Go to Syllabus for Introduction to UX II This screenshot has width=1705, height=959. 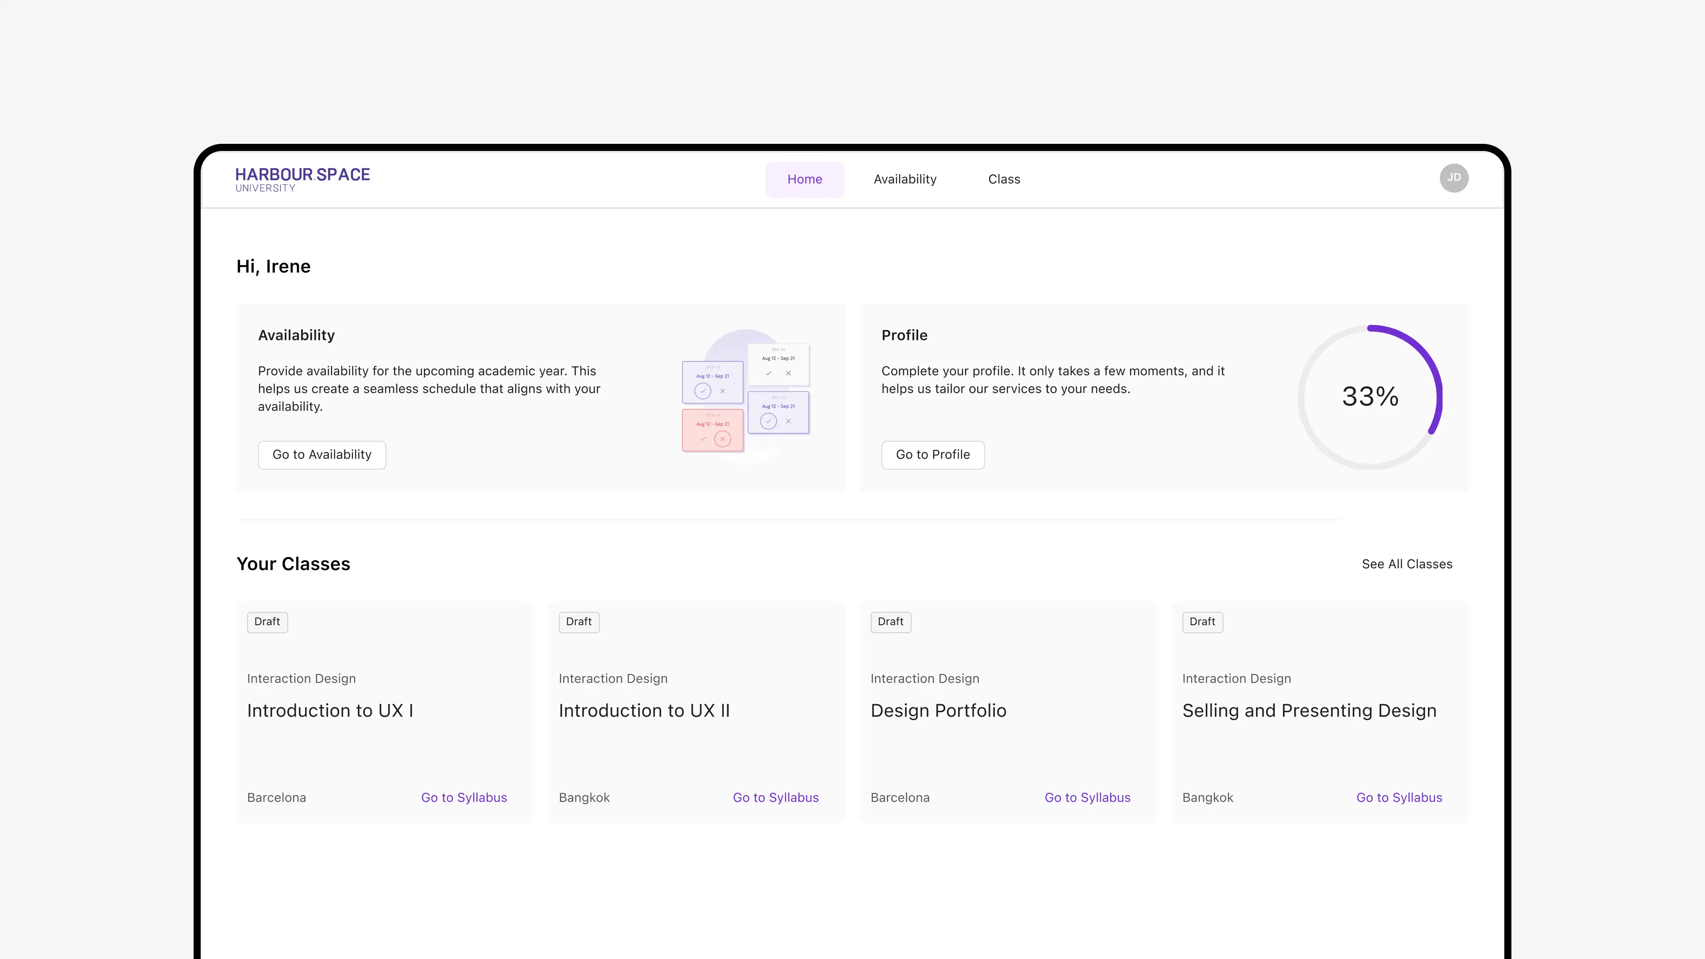coord(775,797)
